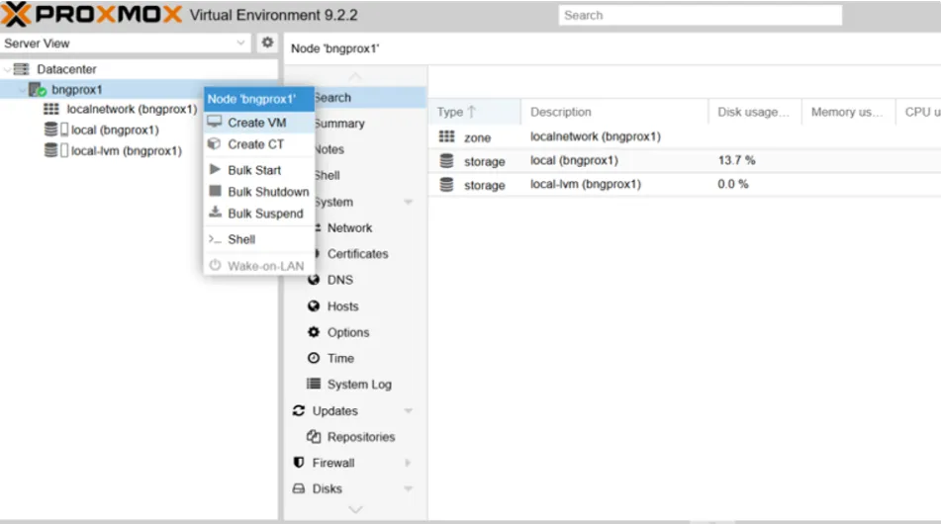
Task: Select localnetwork (bngprox1) in the tree
Action: pos(132,109)
